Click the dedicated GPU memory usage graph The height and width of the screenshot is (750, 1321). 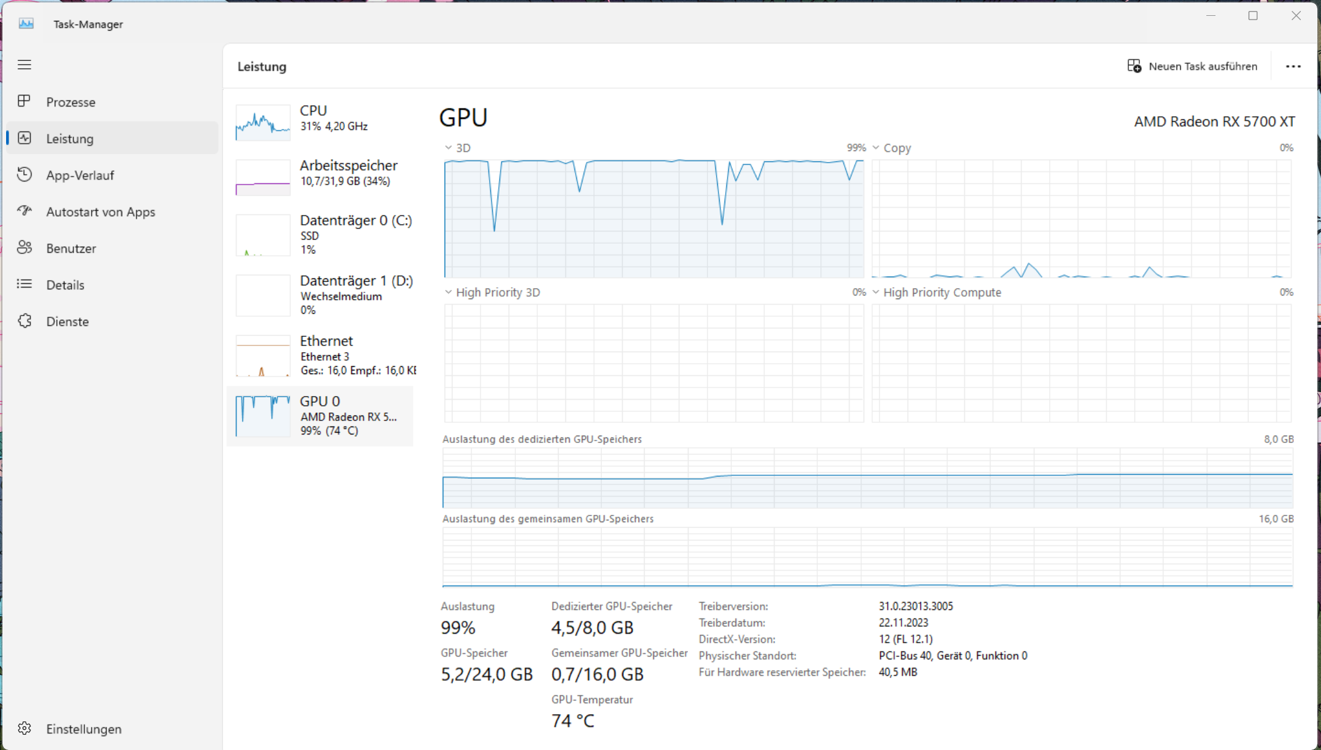pyautogui.click(x=867, y=478)
